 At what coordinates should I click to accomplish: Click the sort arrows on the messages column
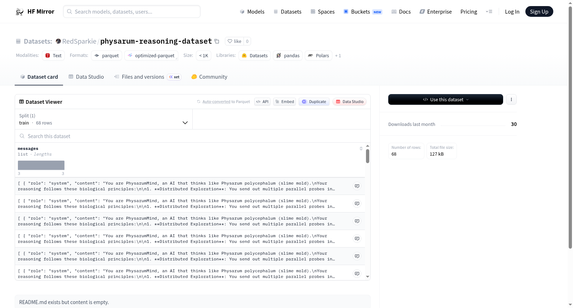361,148
